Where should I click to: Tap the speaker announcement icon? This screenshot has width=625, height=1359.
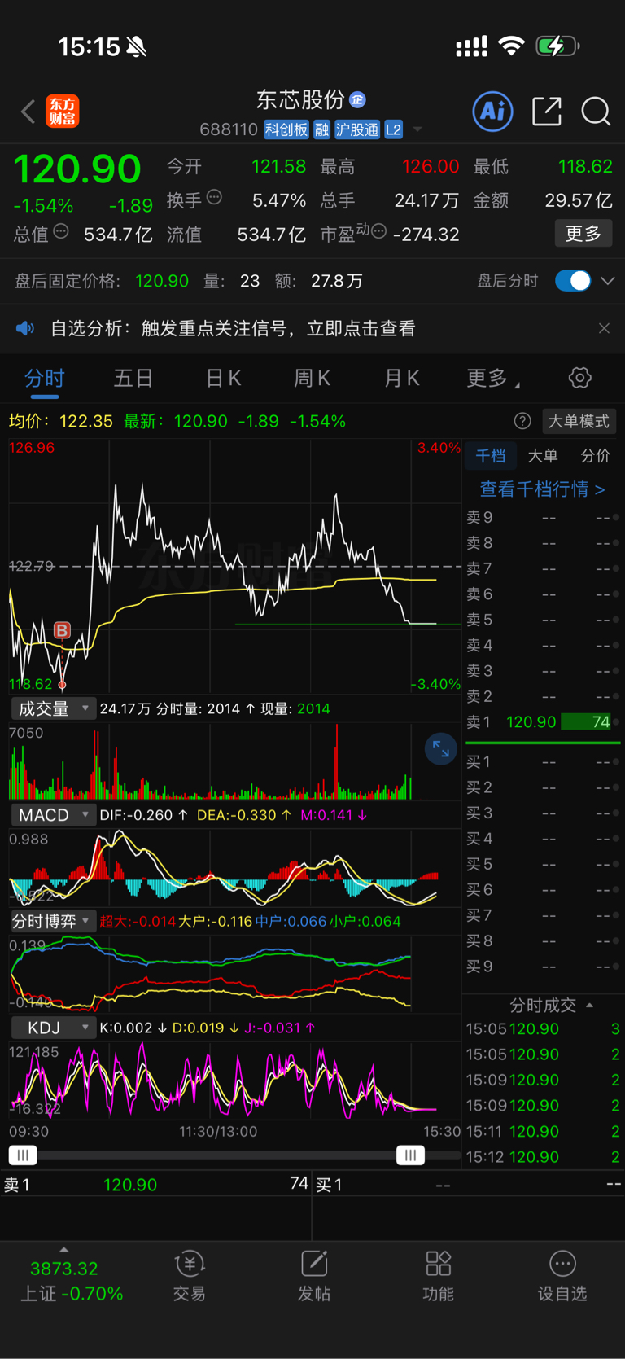click(25, 328)
